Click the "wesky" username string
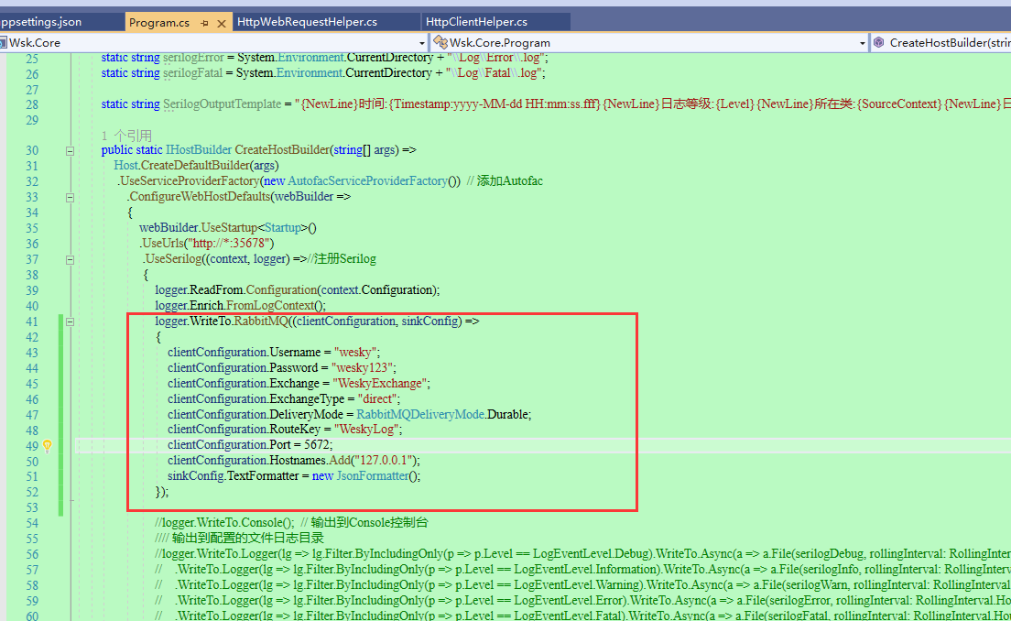Image resolution: width=1011 pixels, height=621 pixels. coord(355,352)
